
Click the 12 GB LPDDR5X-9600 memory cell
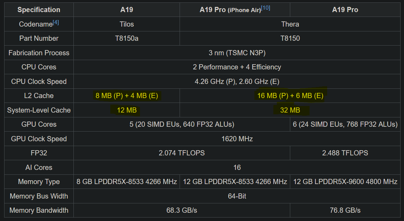345,182
